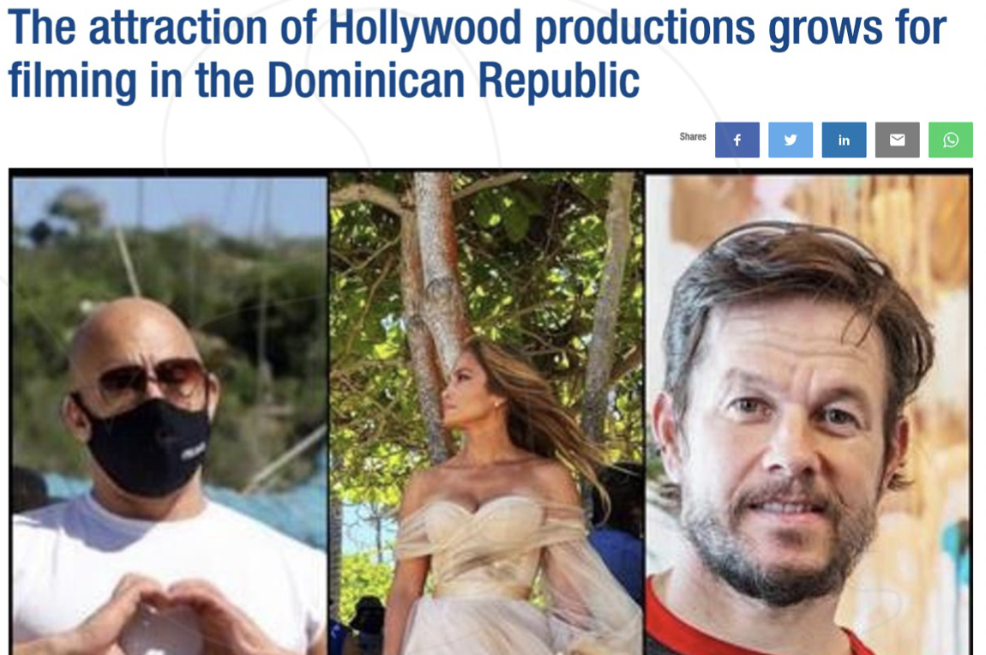Open the headline about Hollywood productions
Screen dimensions: 986x655
pos(477,54)
